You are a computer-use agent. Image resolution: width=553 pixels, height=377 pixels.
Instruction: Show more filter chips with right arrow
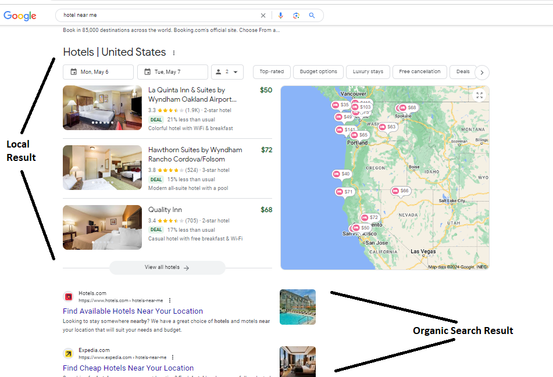tap(482, 73)
